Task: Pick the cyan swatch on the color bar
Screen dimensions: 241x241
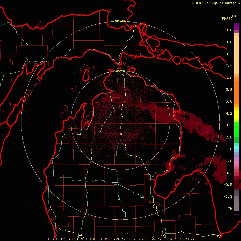Action: [x=236, y=147]
